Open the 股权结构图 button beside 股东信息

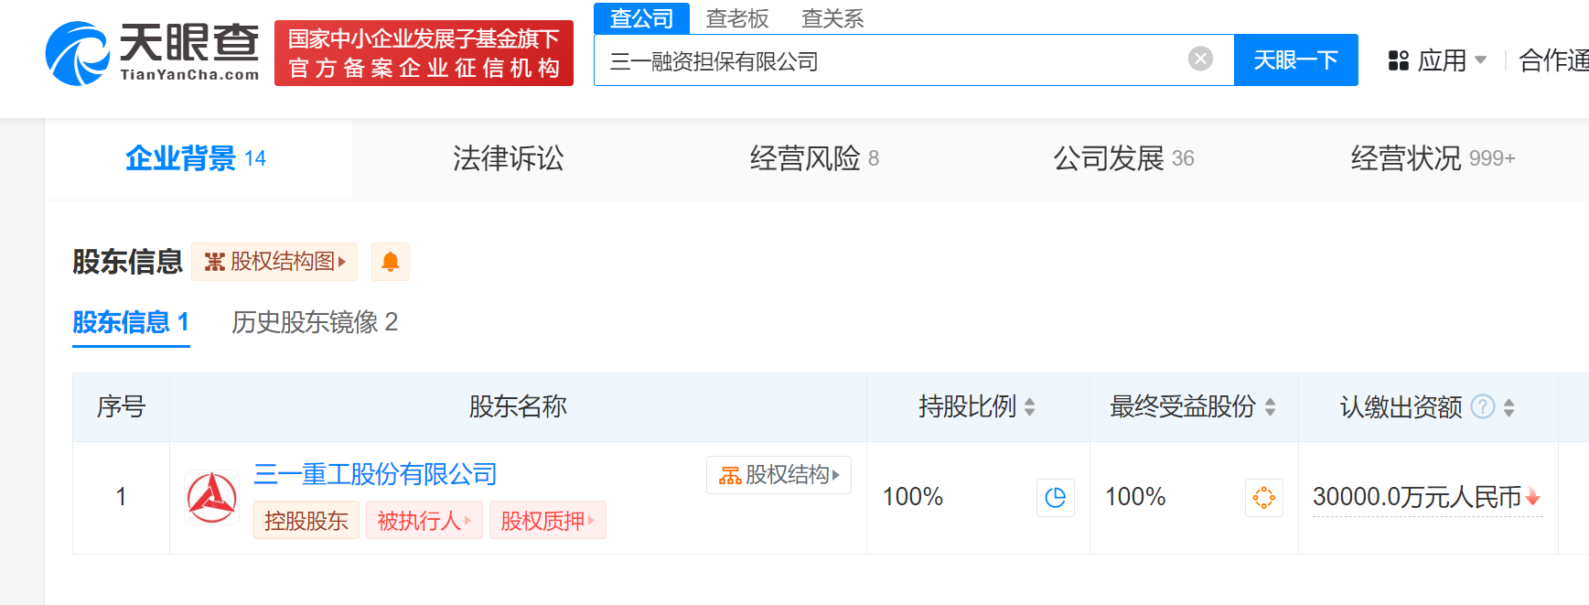point(274,262)
